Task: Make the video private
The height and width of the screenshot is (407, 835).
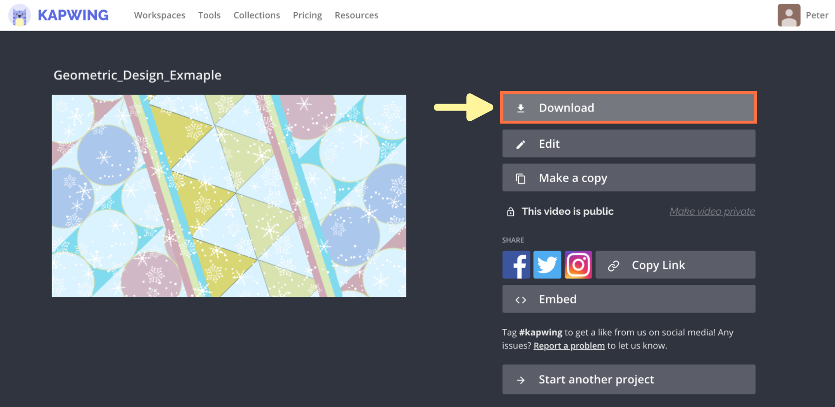Action: point(712,211)
